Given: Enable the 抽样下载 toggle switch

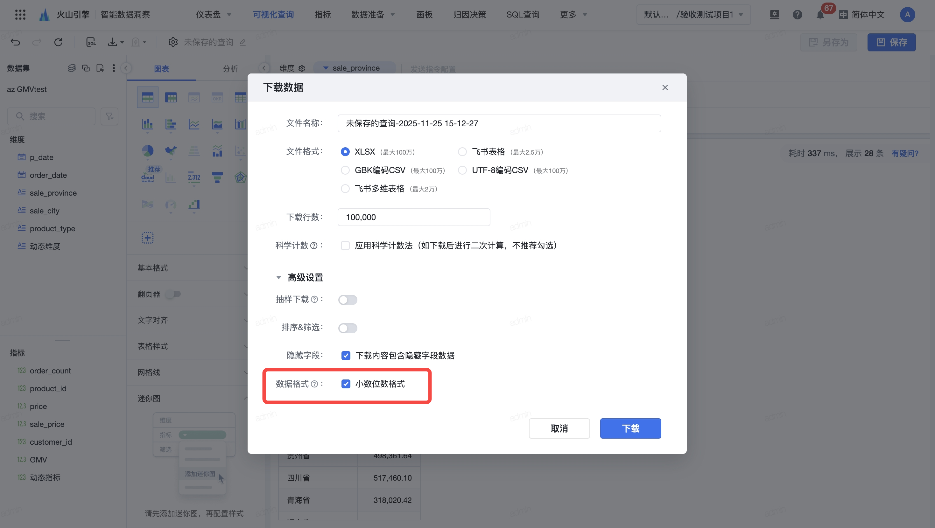Looking at the screenshot, I should tap(348, 300).
